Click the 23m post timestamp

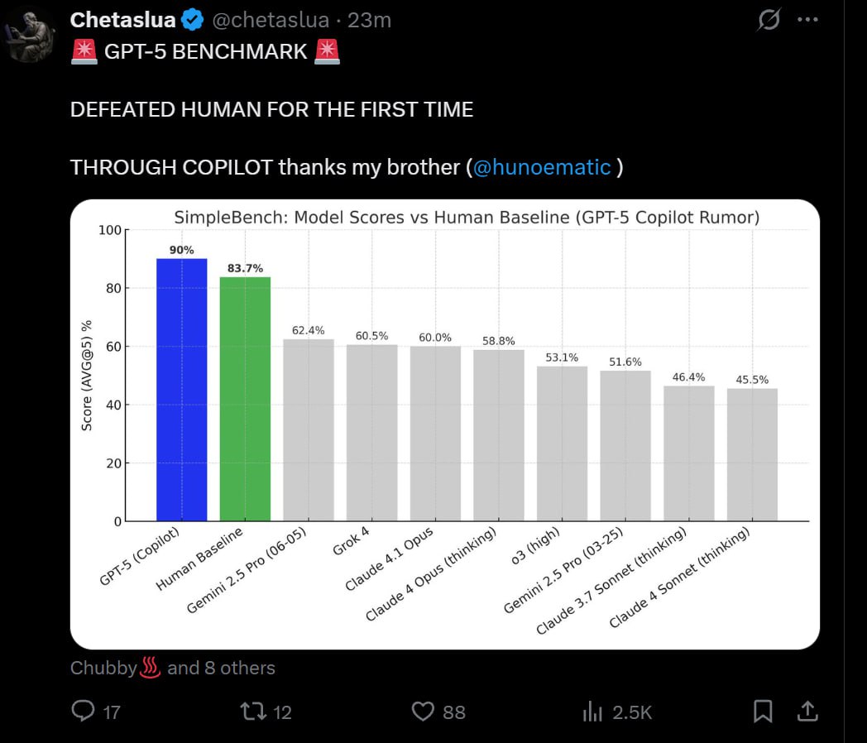(369, 20)
